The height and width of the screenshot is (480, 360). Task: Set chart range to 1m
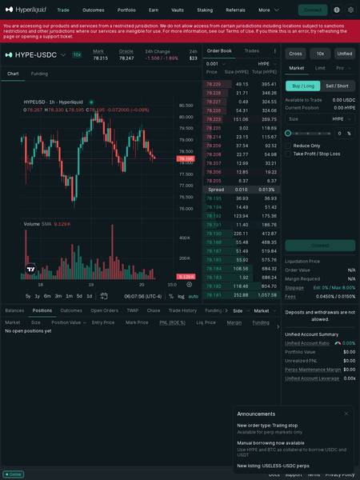69,296
